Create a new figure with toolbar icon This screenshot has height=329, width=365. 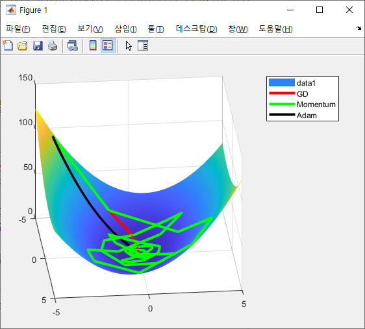pos(8,45)
